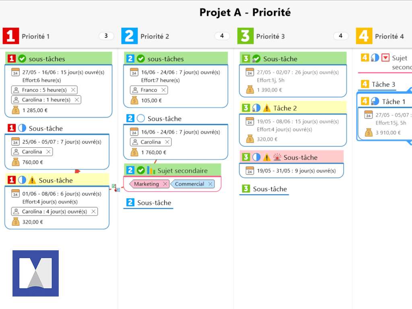Click the Projet A - Priorité title

245,12
